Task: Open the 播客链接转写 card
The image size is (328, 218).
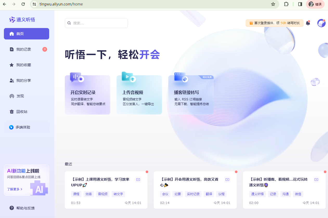Action: [191, 95]
